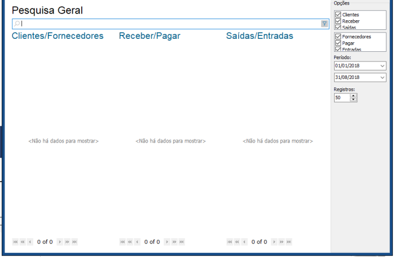This screenshot has height=258, width=395.
Task: Click the Registros number input box
Action: coord(341,97)
